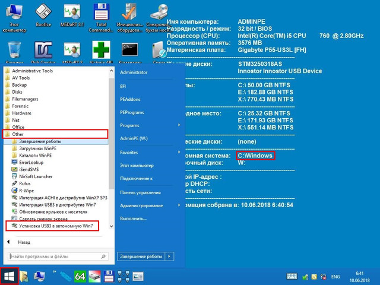Click the network computers taskbar icon
This screenshot has height=285, width=380.
point(123,276)
